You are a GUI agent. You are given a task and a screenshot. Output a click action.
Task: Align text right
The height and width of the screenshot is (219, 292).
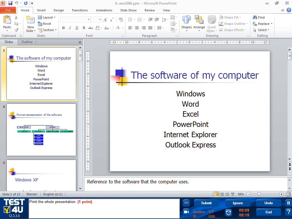click(x=144, y=28)
